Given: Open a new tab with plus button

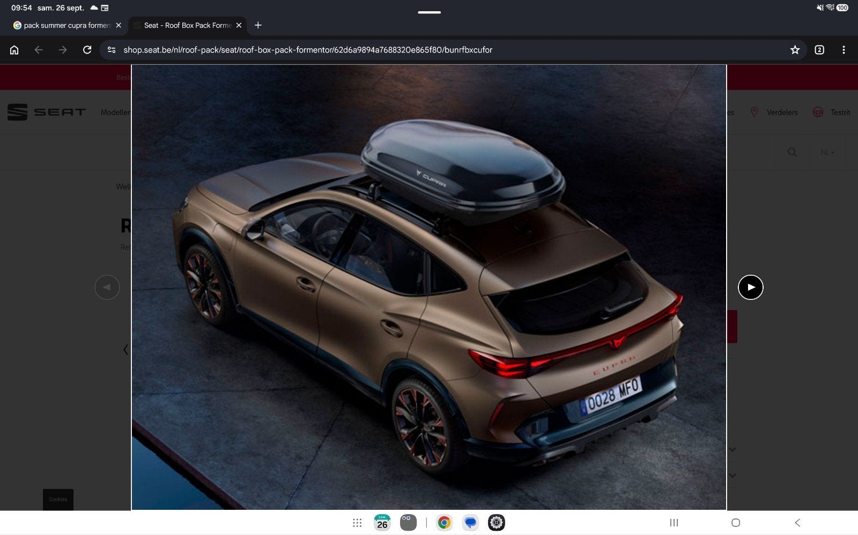Looking at the screenshot, I should (258, 25).
